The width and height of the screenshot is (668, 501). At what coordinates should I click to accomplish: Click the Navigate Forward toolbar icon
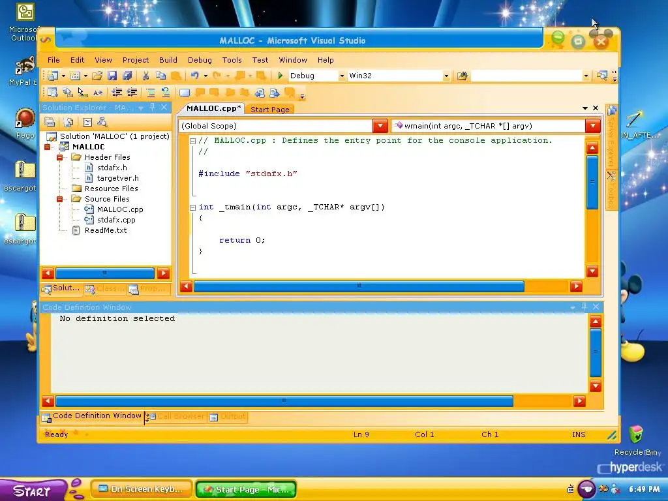275,93
